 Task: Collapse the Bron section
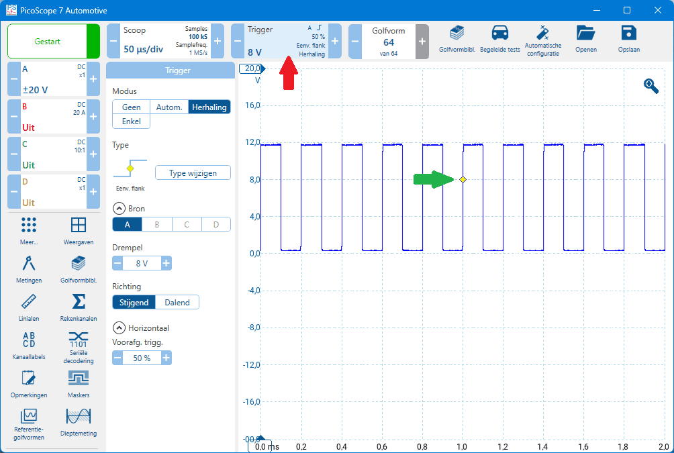pos(119,209)
